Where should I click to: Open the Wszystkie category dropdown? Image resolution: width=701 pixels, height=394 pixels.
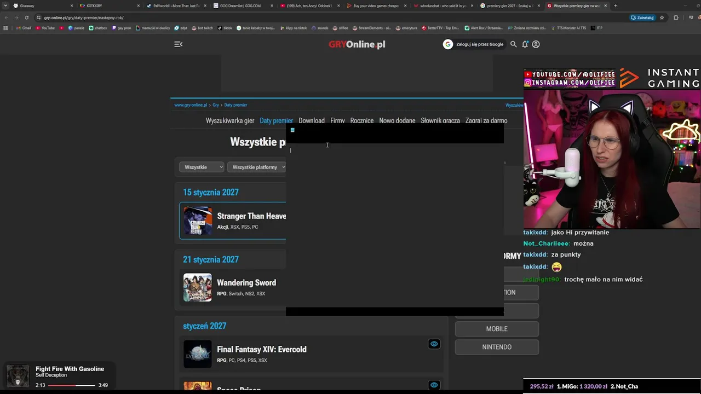[x=202, y=167]
